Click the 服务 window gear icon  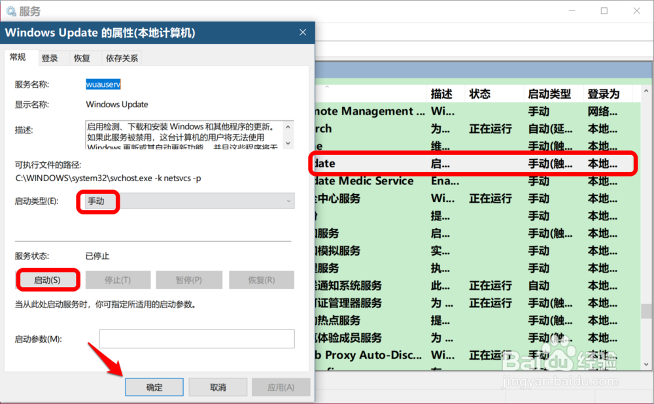[x=11, y=11]
